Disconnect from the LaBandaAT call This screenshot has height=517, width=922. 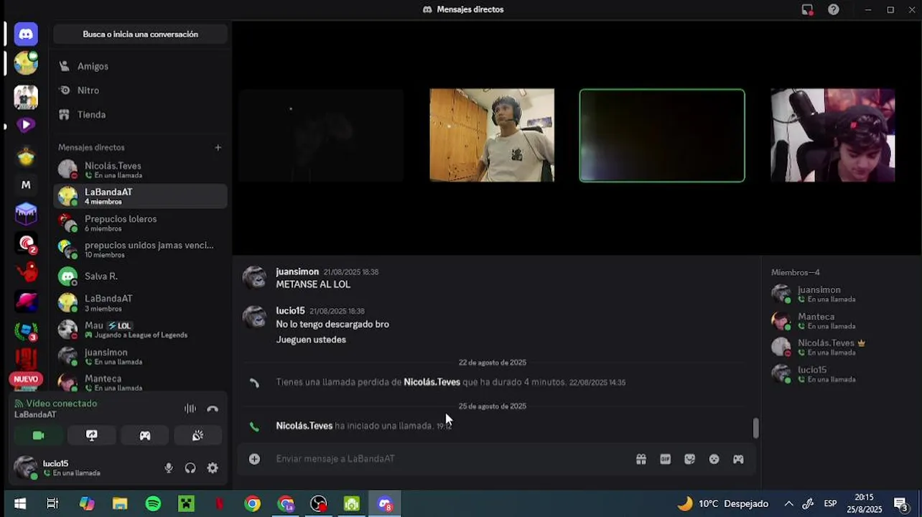click(213, 409)
